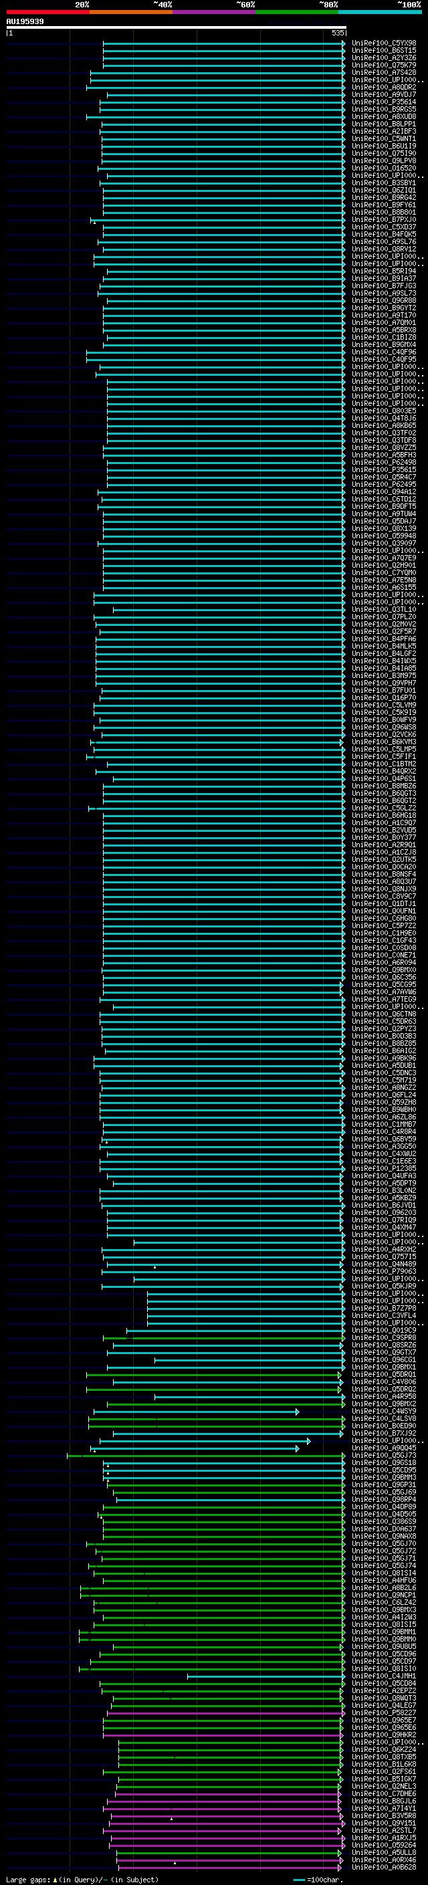The image size is (428, 1885).
Task: Click the green ~80% identity legend segment
Action: [297, 12]
